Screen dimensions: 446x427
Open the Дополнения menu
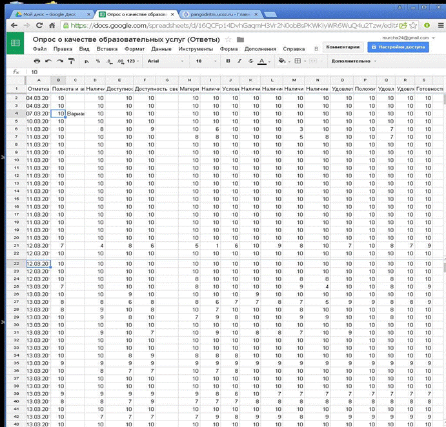pyautogui.click(x=260, y=49)
